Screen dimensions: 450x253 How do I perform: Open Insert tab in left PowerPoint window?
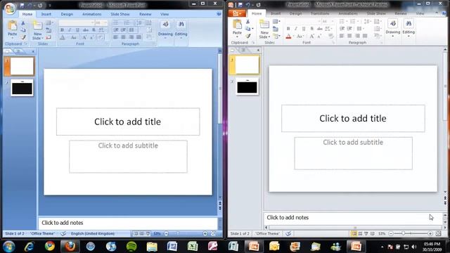tap(46, 14)
